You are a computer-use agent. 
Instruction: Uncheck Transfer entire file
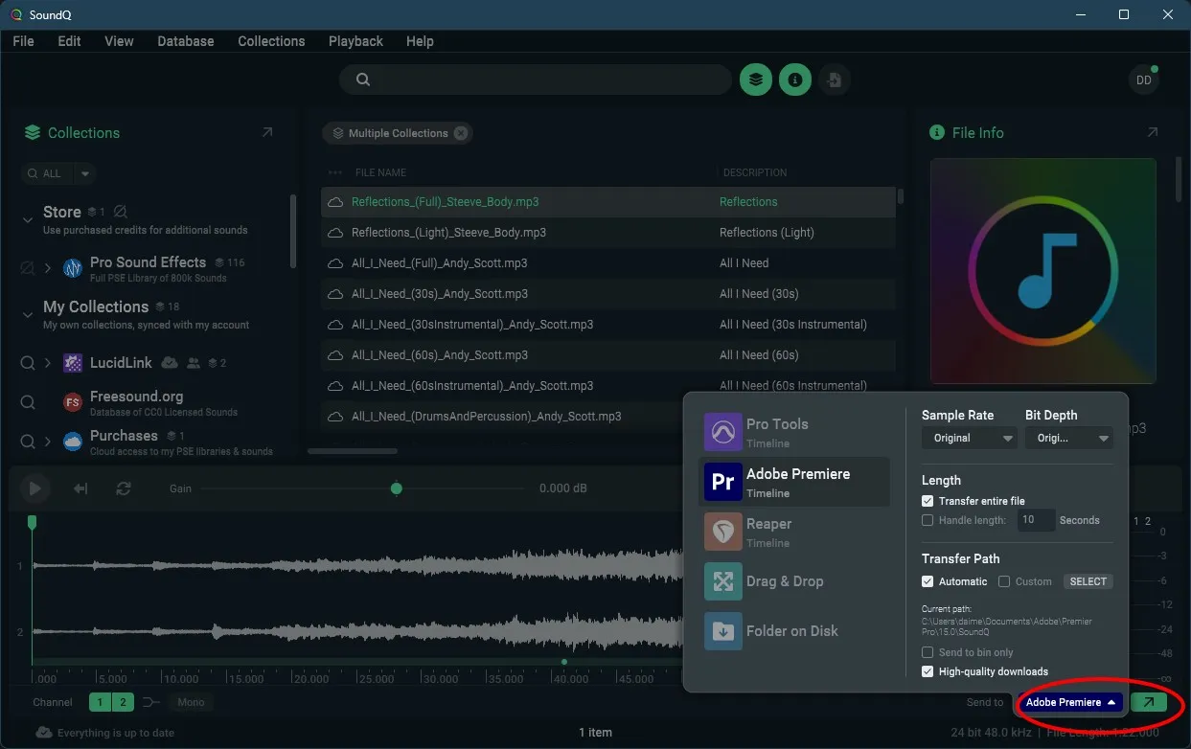[928, 501]
